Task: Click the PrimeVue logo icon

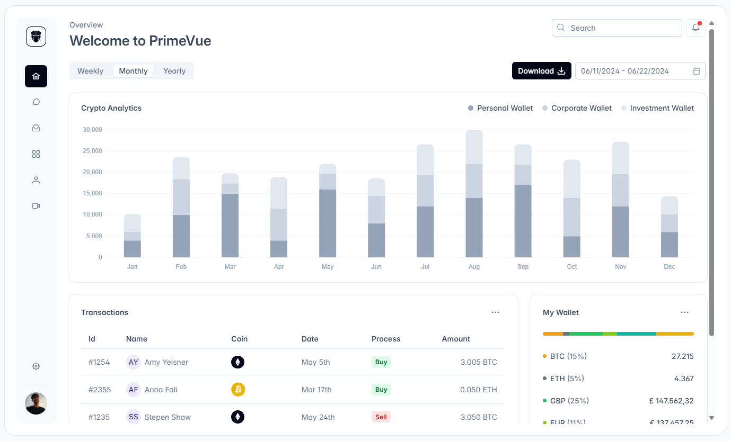Action: 36,37
